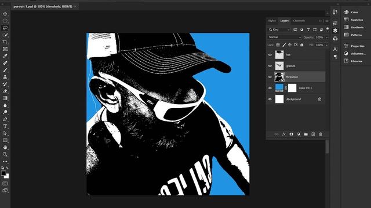Screen dimensions: 371x208
Task: Toggle lock all padlock icon
Action: [x=301, y=45]
